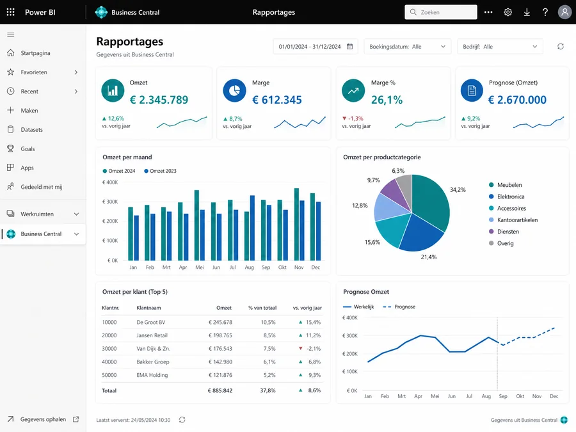Click Power BI title in header
The image size is (576, 432).
coord(40,12)
